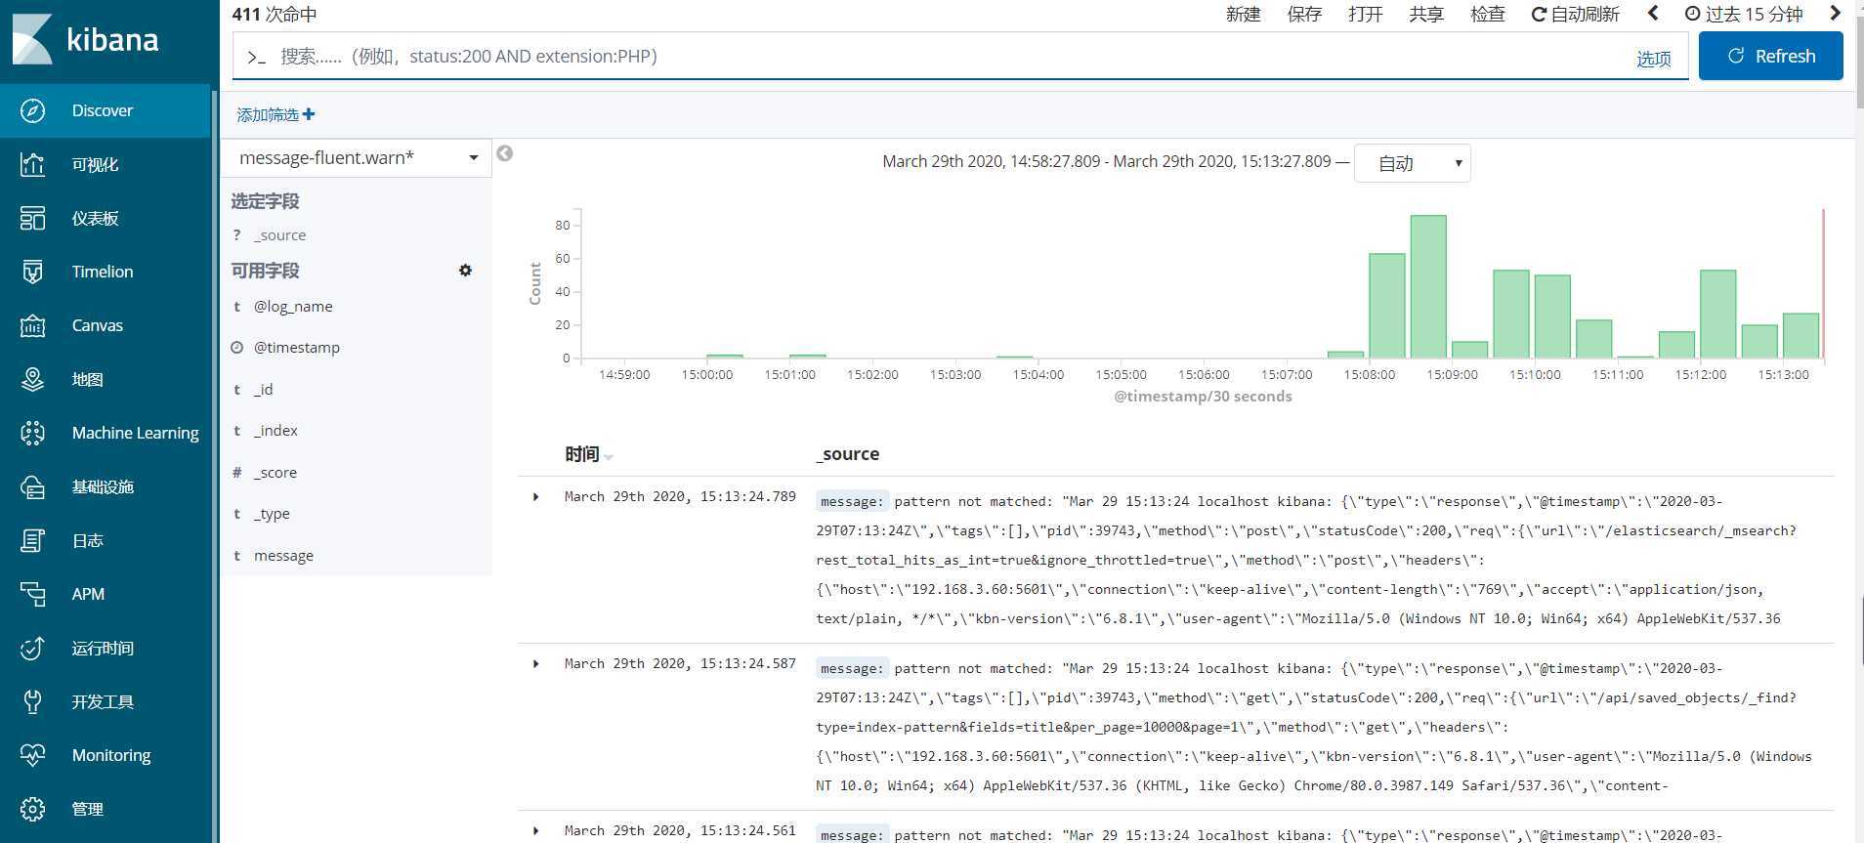
Task: Select _type field
Action: (x=272, y=513)
